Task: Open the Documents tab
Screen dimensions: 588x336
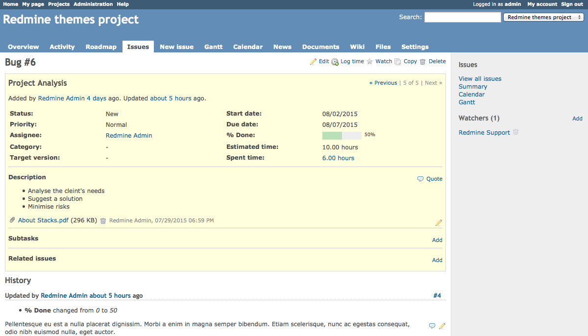Action: click(321, 47)
